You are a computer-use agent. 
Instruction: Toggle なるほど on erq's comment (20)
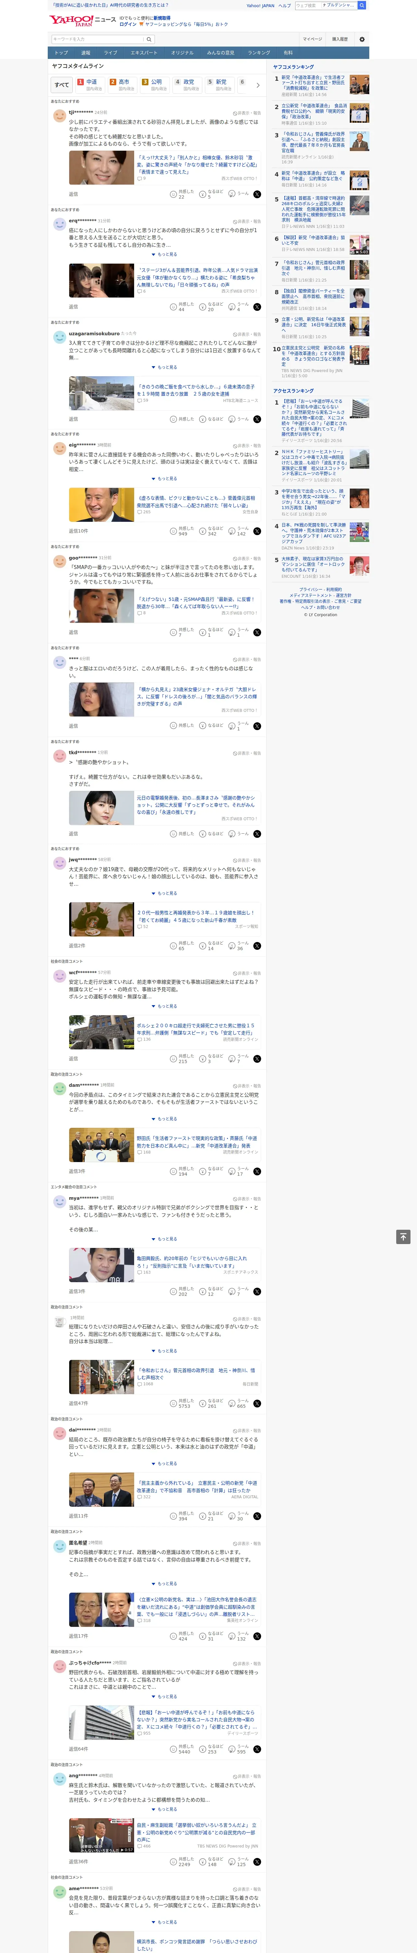tap(212, 307)
